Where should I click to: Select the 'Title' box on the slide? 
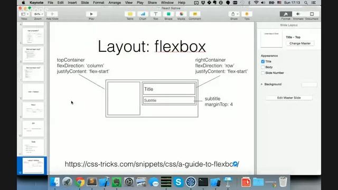click(169, 89)
